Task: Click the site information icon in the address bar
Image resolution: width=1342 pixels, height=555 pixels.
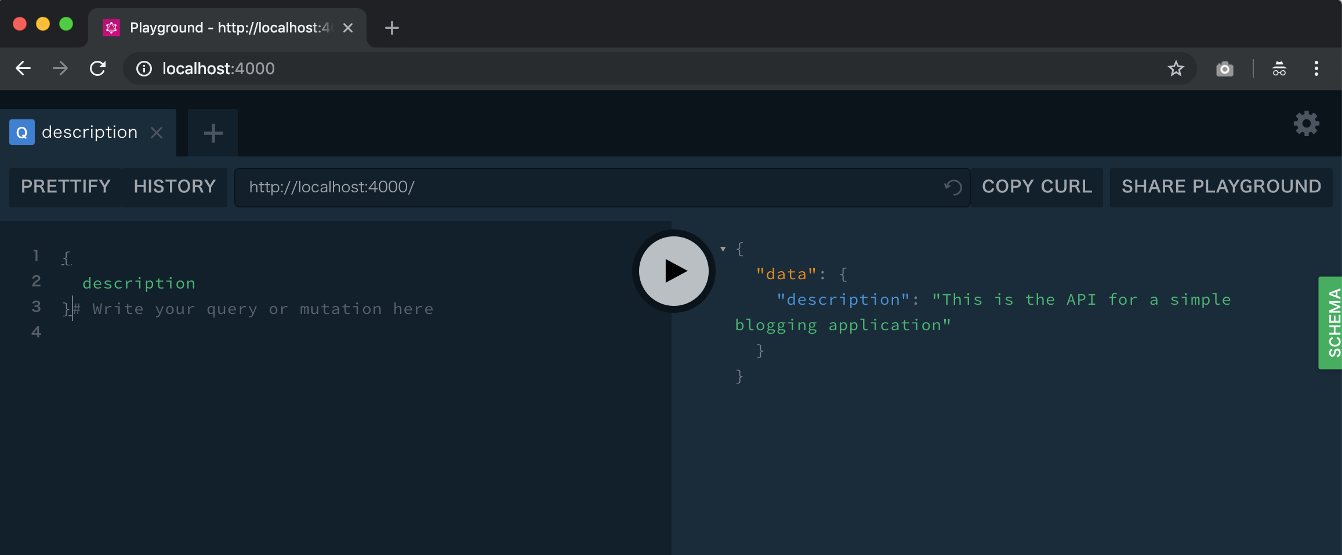Action: [144, 68]
